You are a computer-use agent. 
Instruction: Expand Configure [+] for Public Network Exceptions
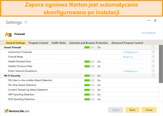130,71
